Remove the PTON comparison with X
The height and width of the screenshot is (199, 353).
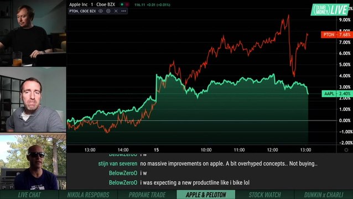pos(116,11)
